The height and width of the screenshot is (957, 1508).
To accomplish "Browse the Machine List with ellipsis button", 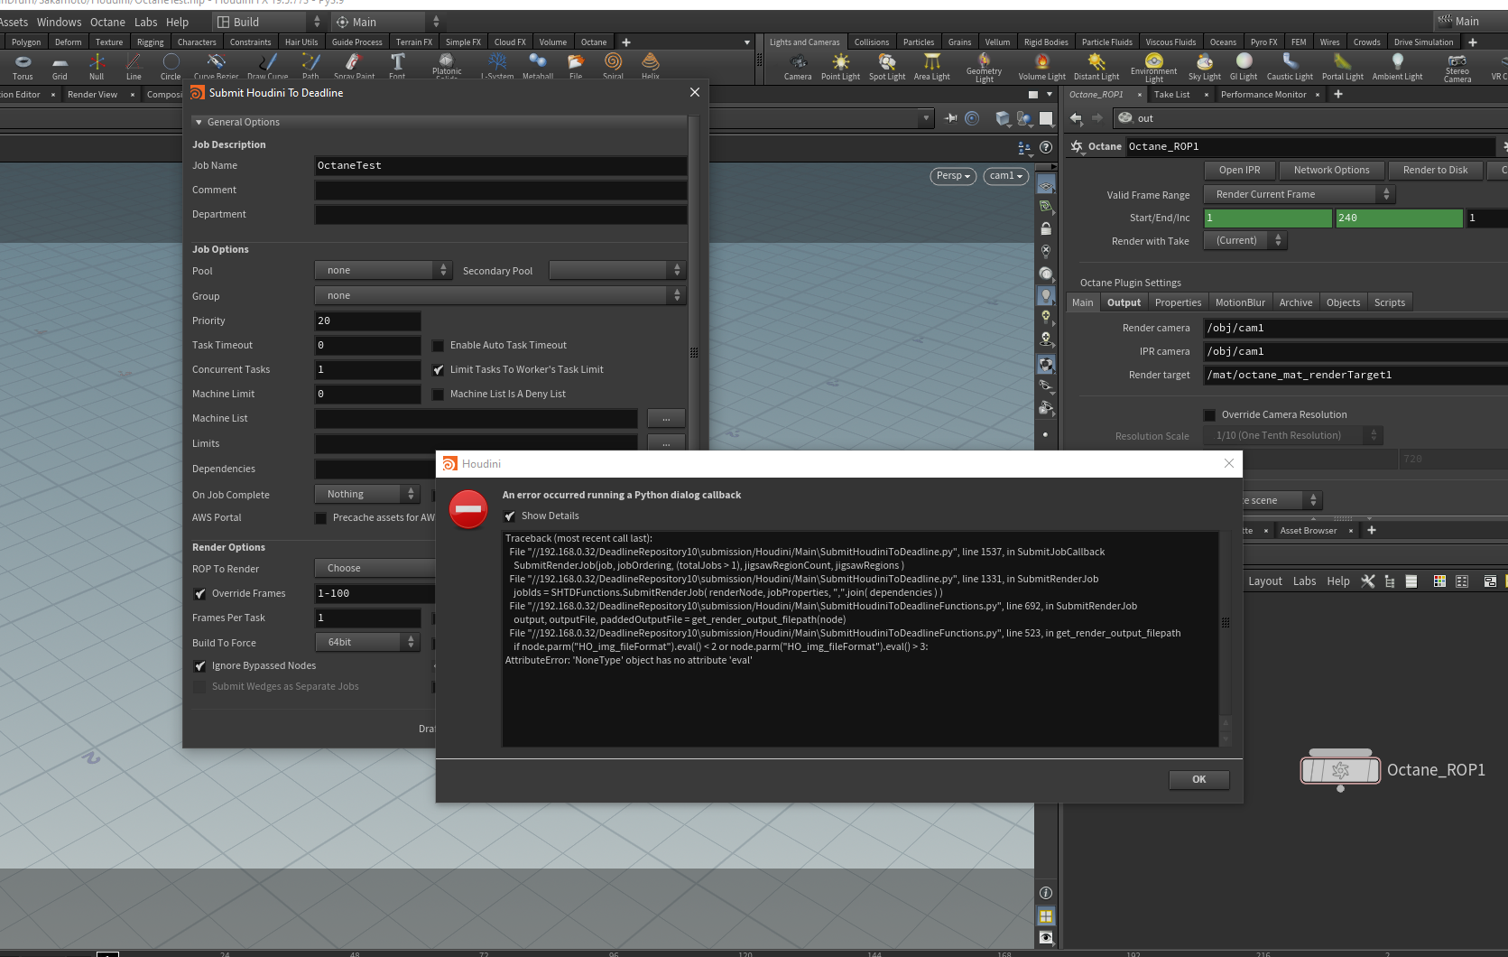I will (x=666, y=418).
